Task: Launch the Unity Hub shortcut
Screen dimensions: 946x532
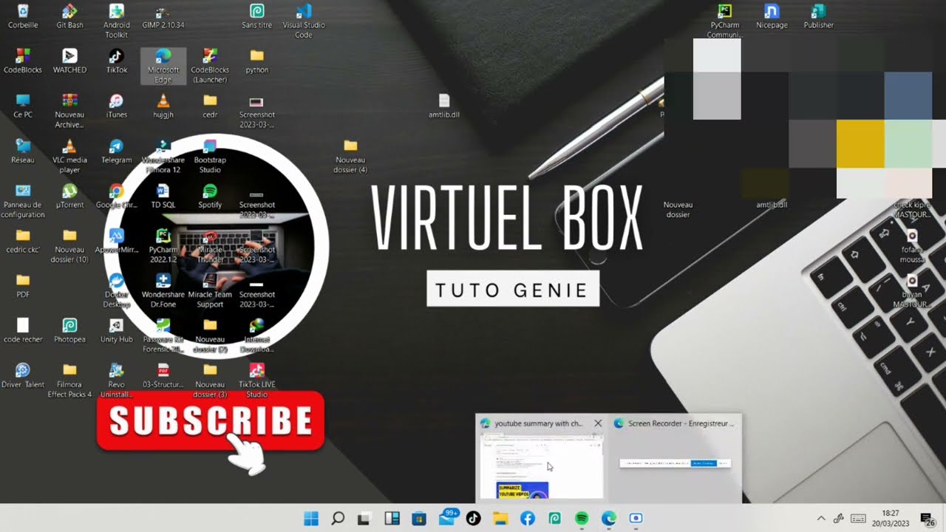Action: coord(116,331)
